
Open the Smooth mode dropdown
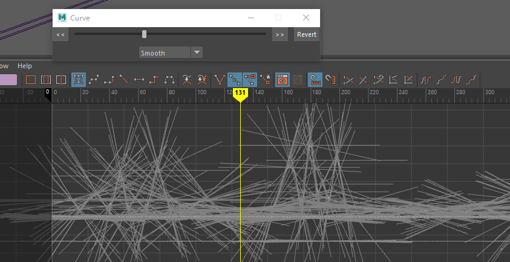tap(197, 53)
